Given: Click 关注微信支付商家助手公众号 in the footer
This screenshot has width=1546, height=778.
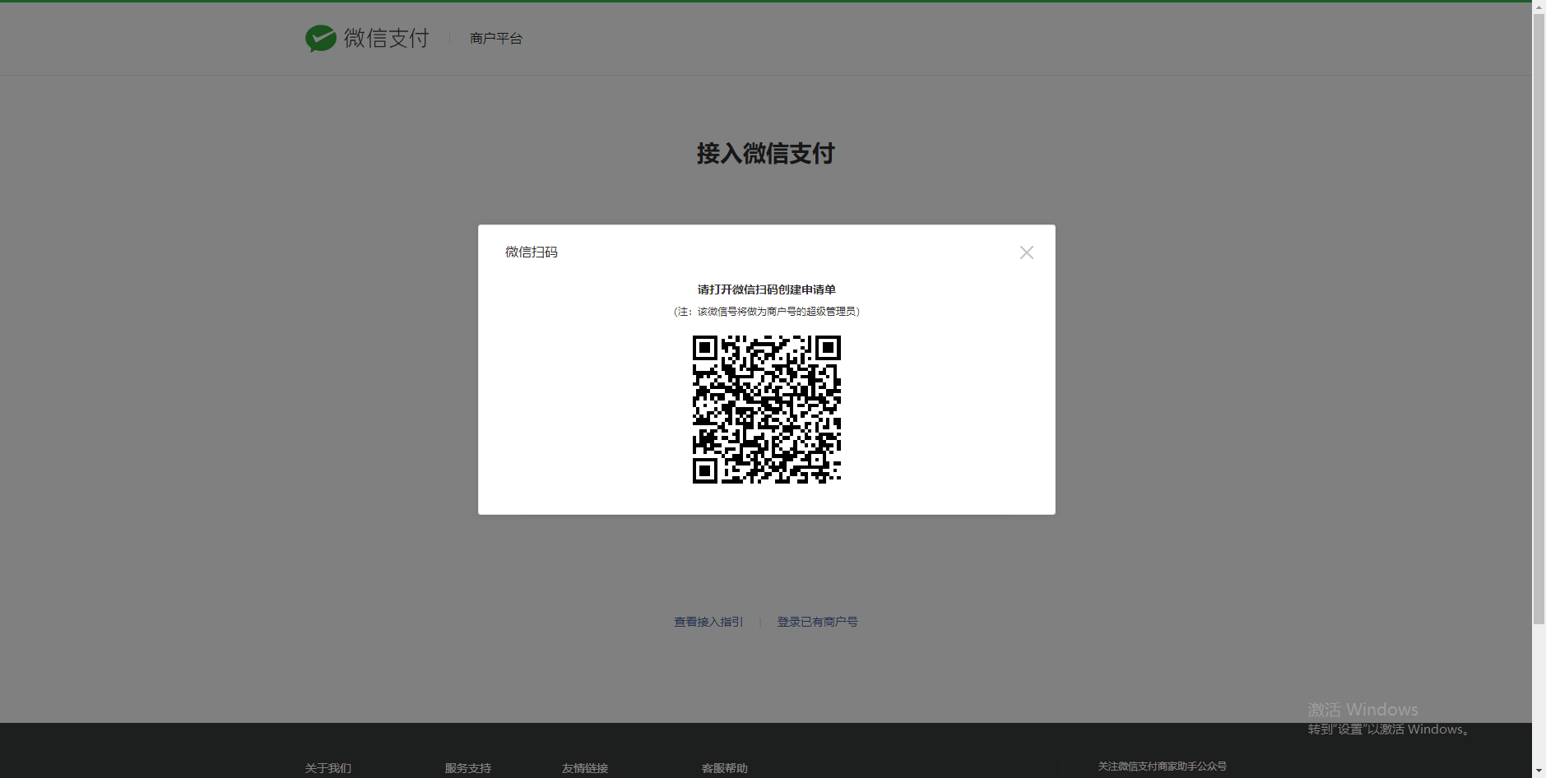Looking at the screenshot, I should (1163, 766).
